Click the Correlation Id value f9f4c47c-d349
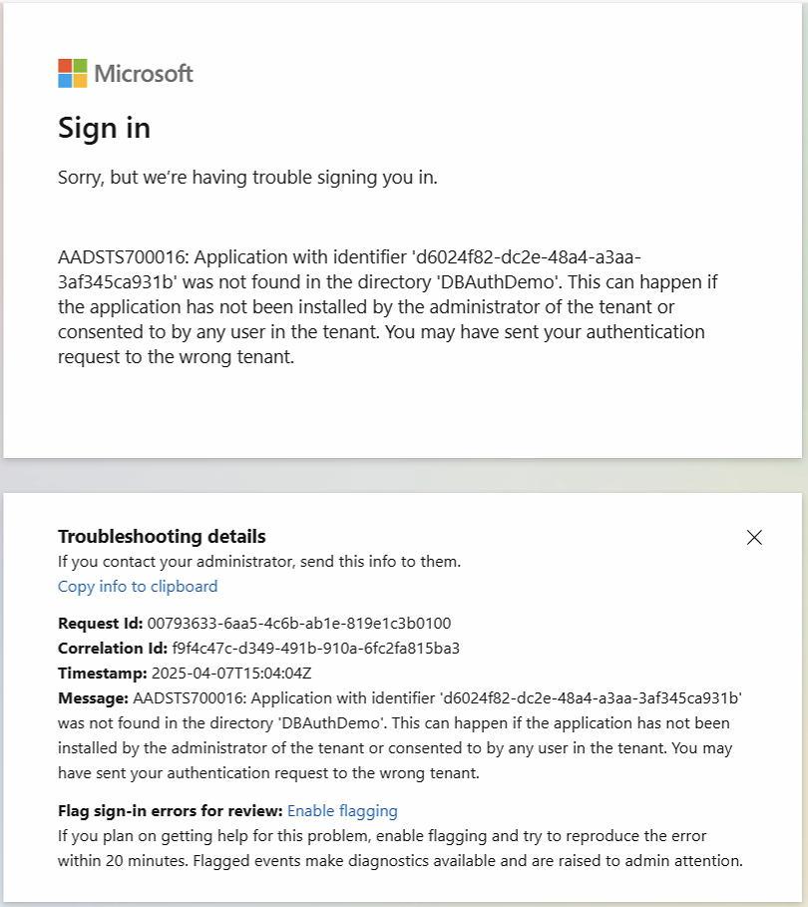This screenshot has width=808, height=907. click(315, 649)
